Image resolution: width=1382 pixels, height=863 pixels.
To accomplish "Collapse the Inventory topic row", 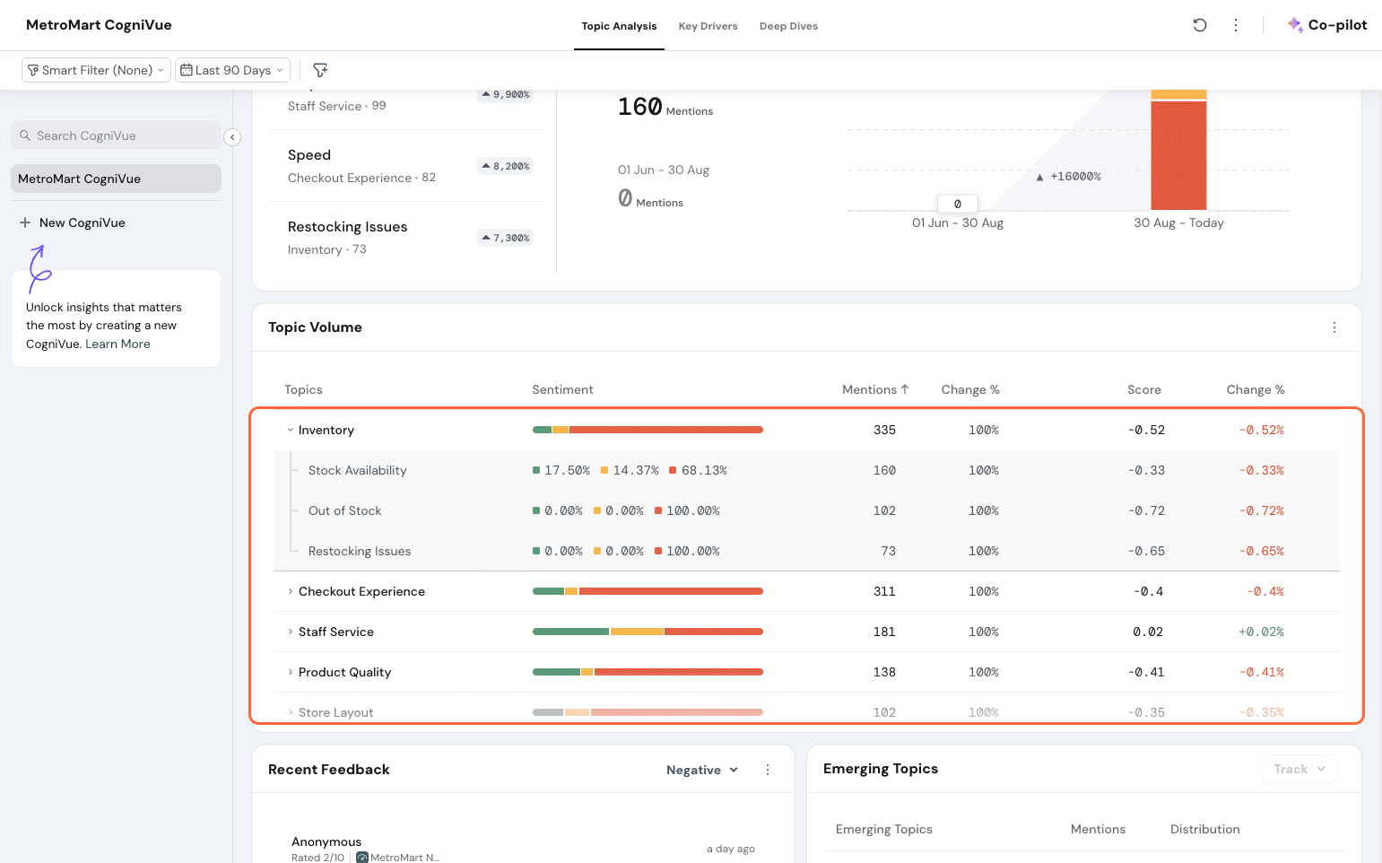I will [x=291, y=431].
